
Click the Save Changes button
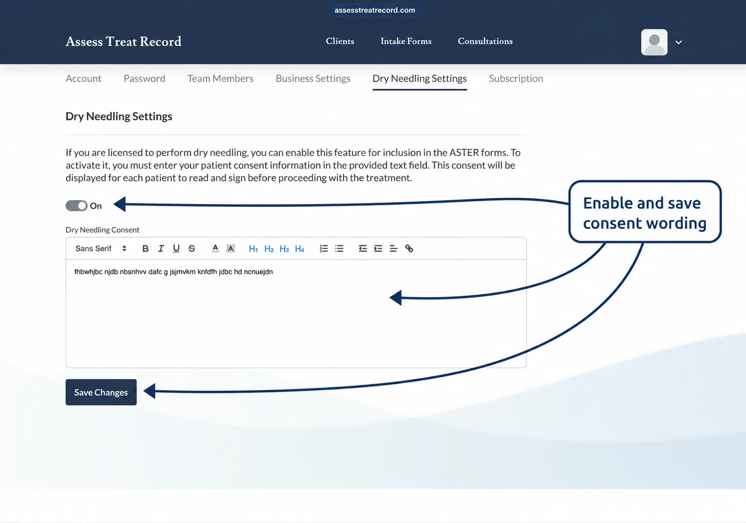point(101,392)
